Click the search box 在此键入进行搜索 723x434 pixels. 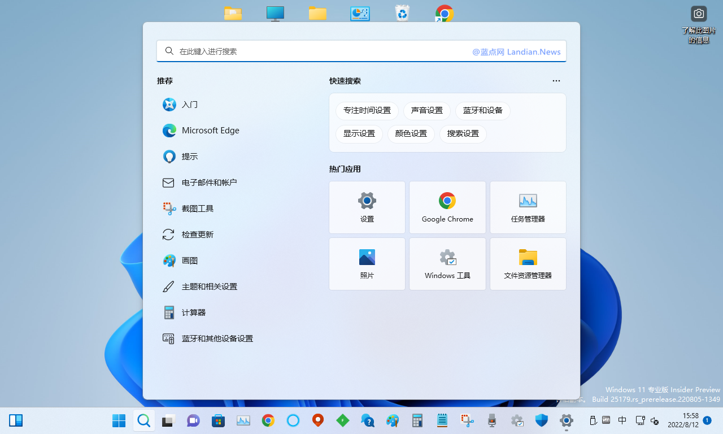361,51
